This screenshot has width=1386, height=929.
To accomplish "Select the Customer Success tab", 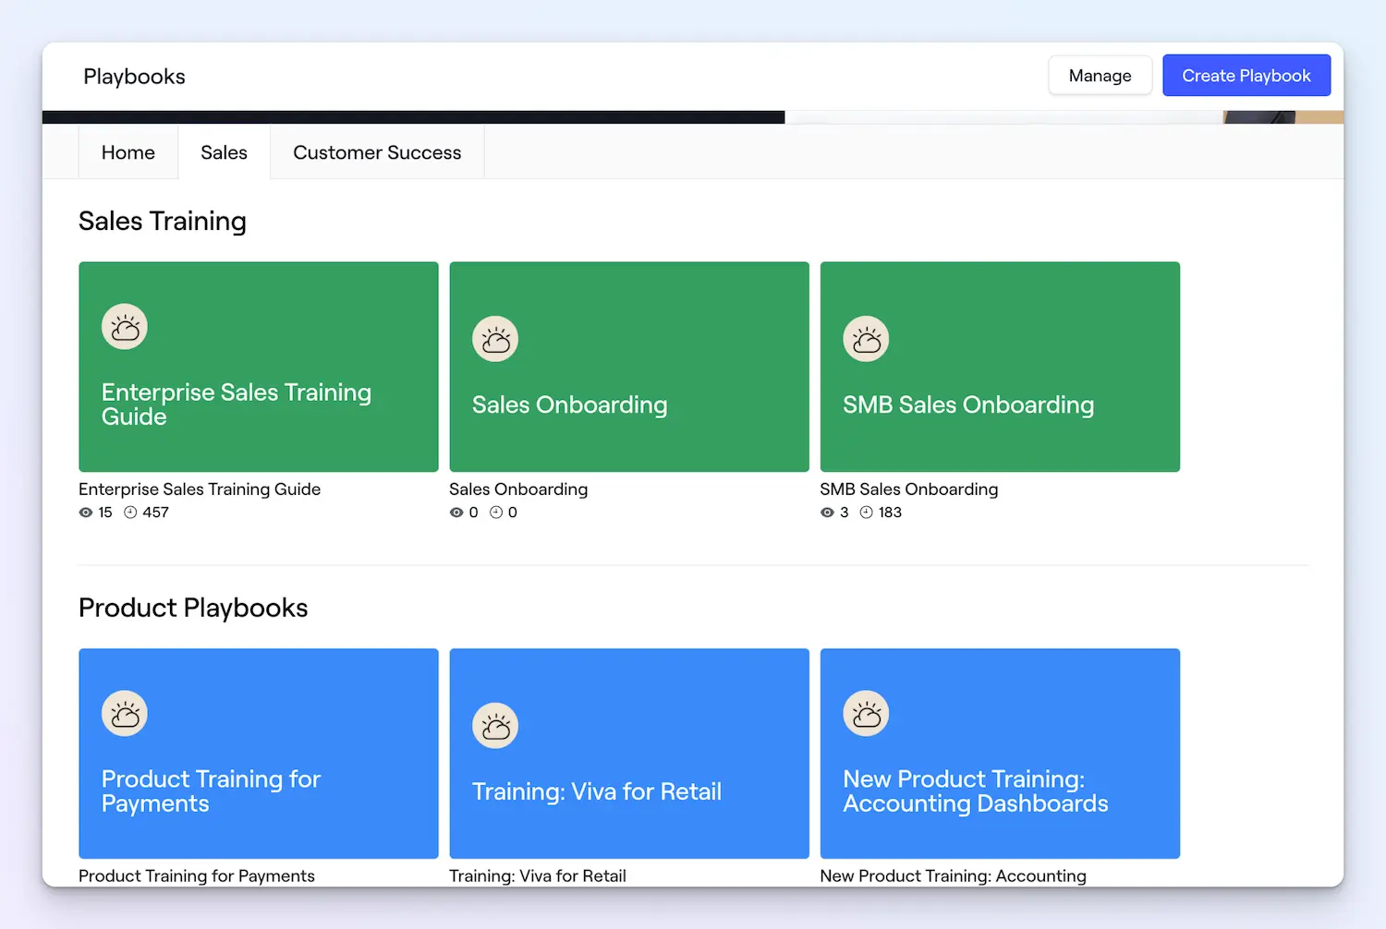I will pos(377,152).
